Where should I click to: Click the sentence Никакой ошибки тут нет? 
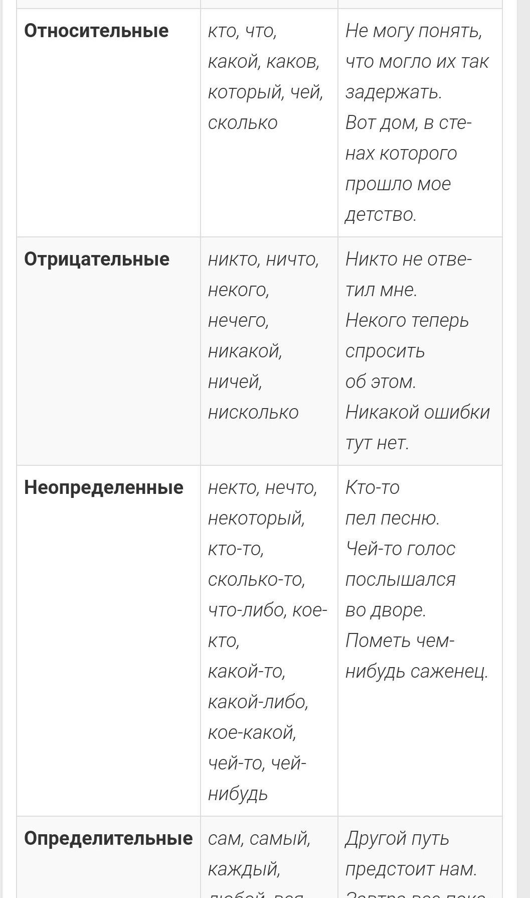[x=418, y=427]
